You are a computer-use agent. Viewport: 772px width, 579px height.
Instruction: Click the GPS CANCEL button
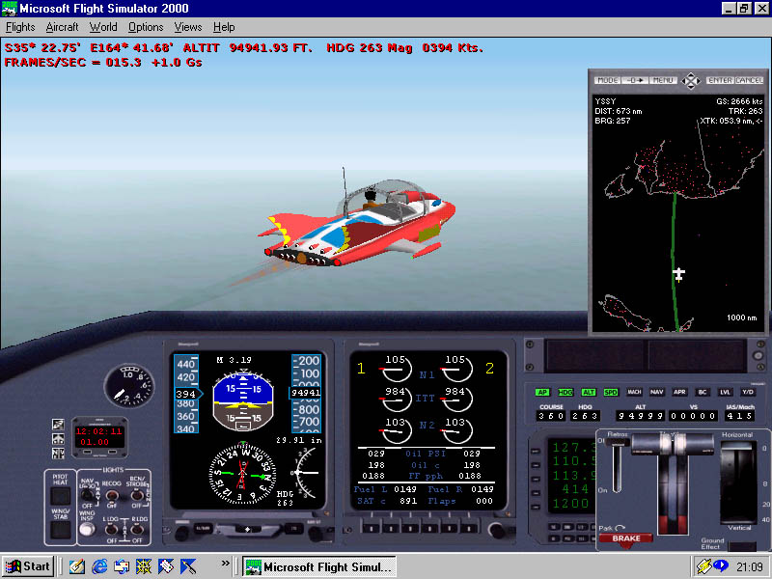(x=749, y=80)
